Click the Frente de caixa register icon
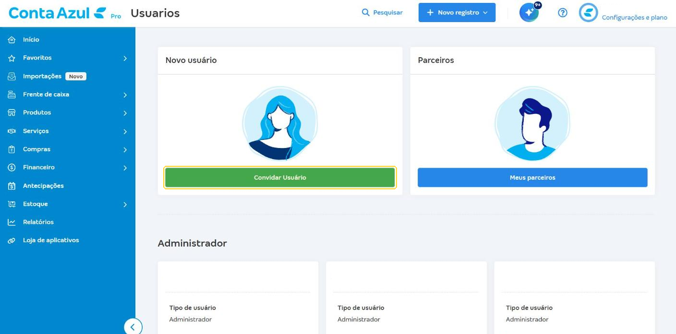 tap(12, 95)
